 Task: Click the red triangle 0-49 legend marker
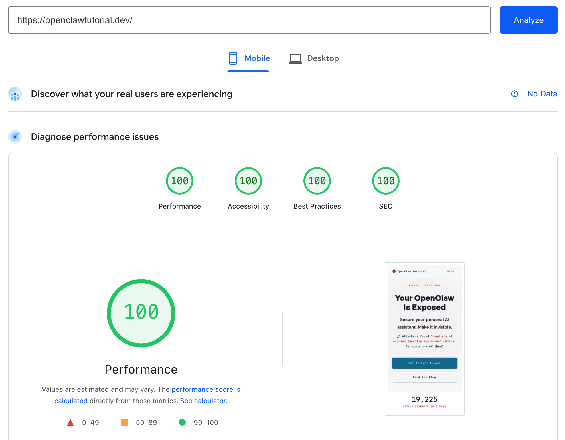[70, 422]
